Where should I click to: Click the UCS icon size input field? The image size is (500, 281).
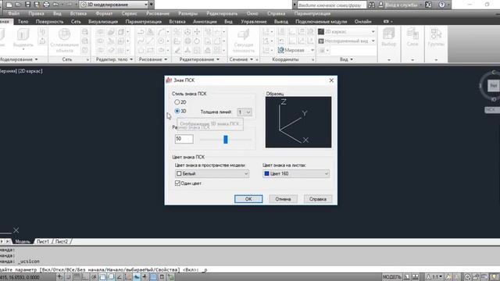tap(184, 139)
